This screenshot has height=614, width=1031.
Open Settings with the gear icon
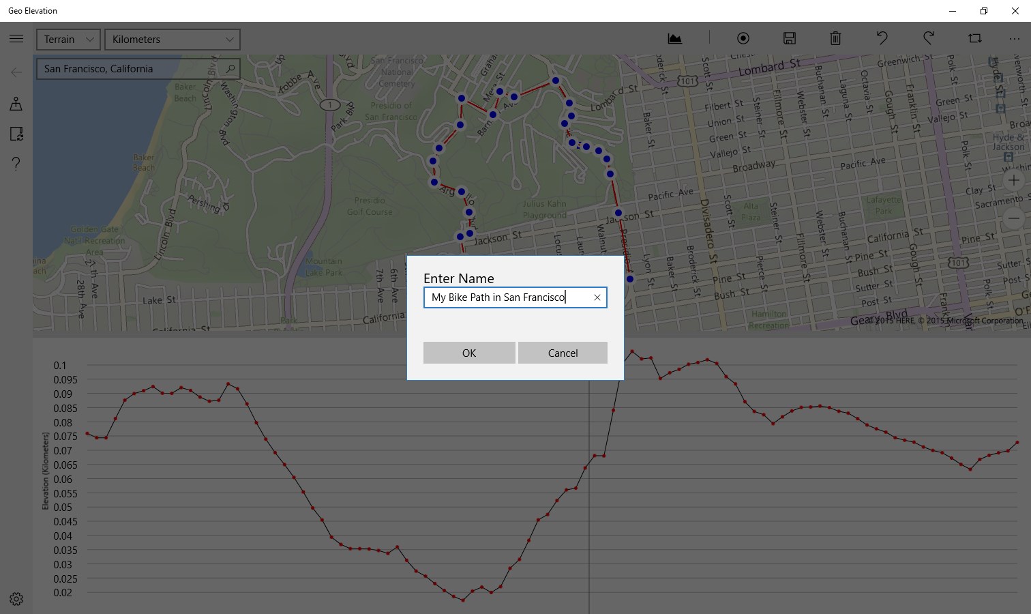coord(16,598)
